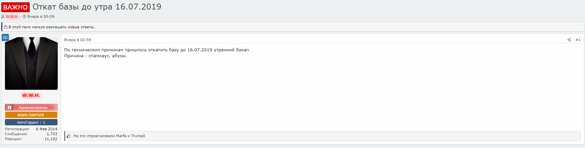Open the 1,703 messages count

coord(52,134)
